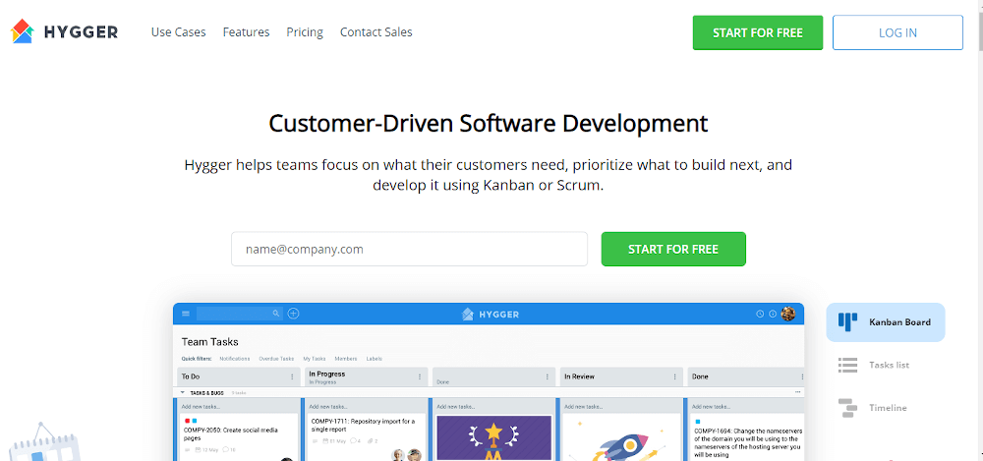Click the assignee avatars on the COMPY-1711 card
Image resolution: width=983 pixels, height=461 pixels.
[406, 455]
